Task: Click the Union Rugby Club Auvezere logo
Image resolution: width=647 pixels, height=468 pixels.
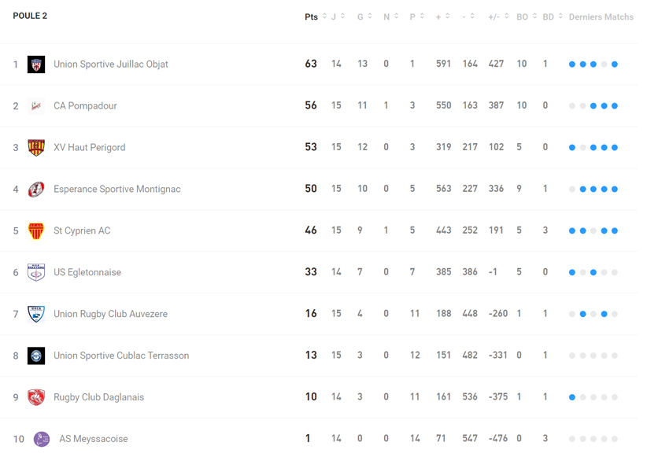Action: click(36, 315)
